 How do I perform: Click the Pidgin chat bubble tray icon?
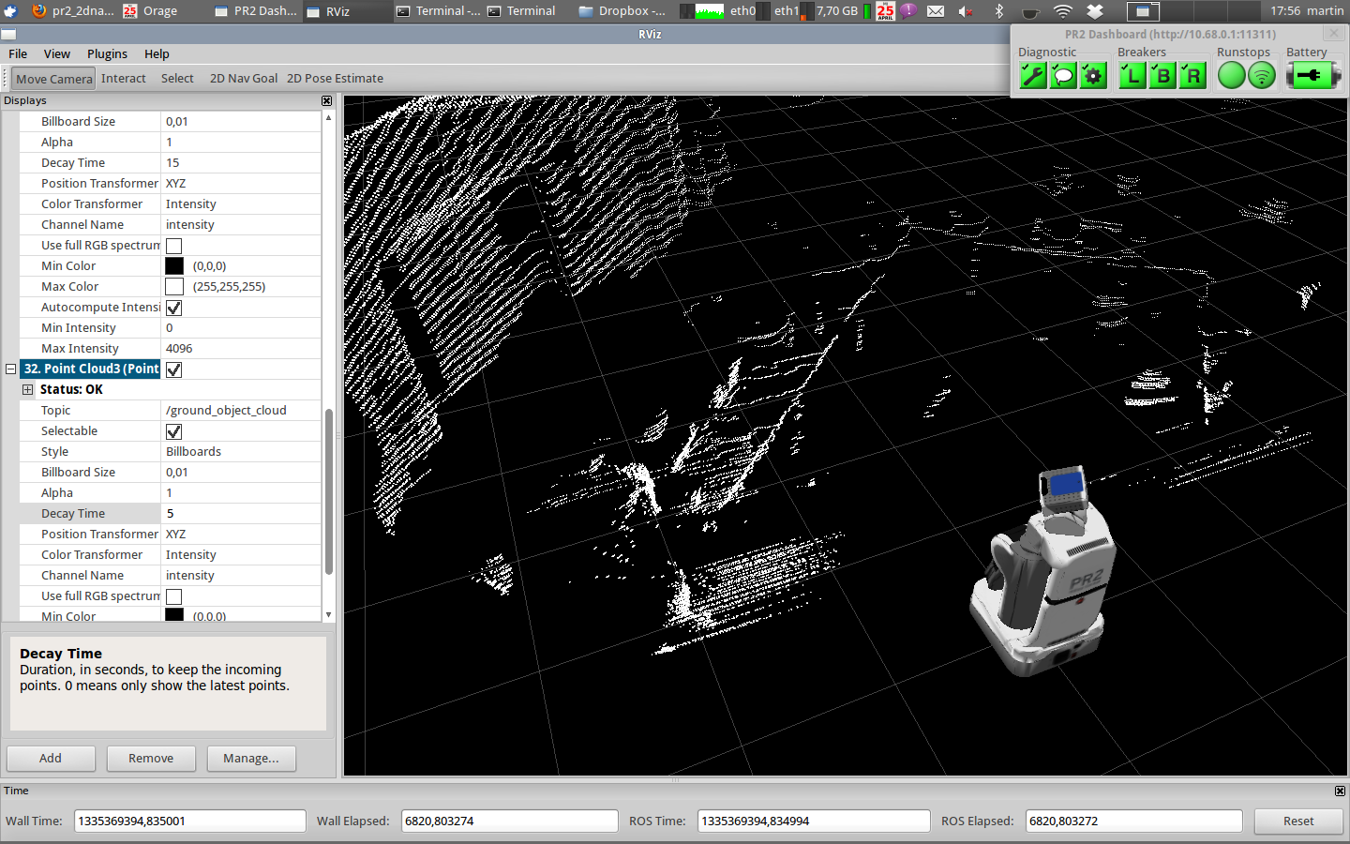[x=908, y=11]
